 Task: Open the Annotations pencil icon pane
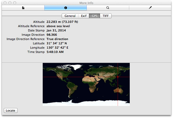point(150,8)
